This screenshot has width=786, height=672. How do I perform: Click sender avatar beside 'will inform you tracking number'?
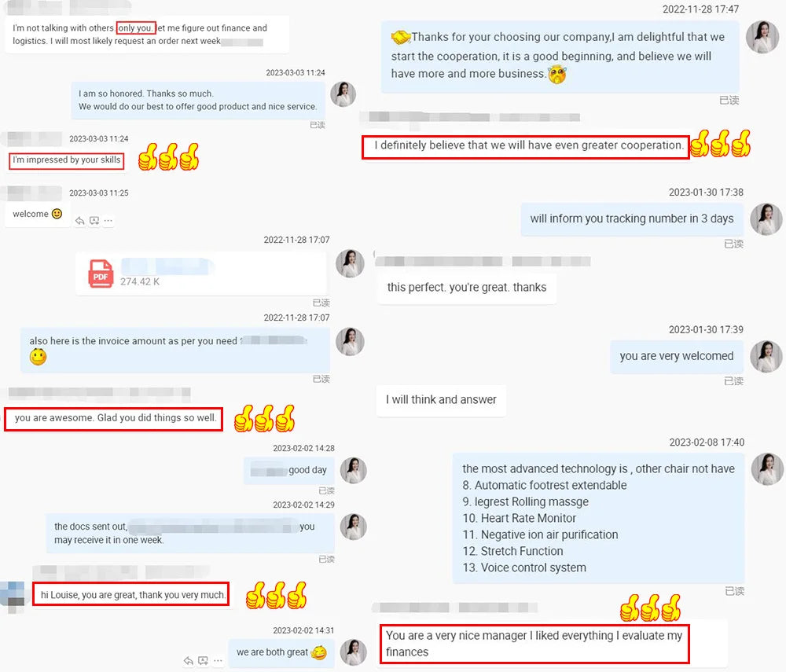[x=766, y=219]
